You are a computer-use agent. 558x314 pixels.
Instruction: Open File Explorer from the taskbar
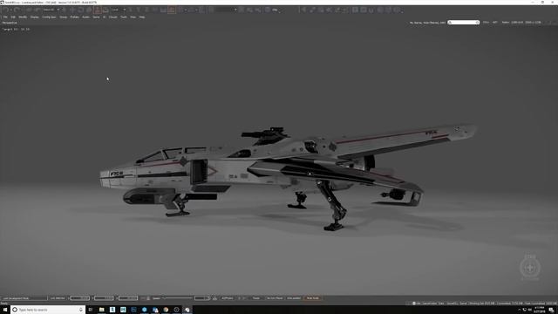[102, 310]
